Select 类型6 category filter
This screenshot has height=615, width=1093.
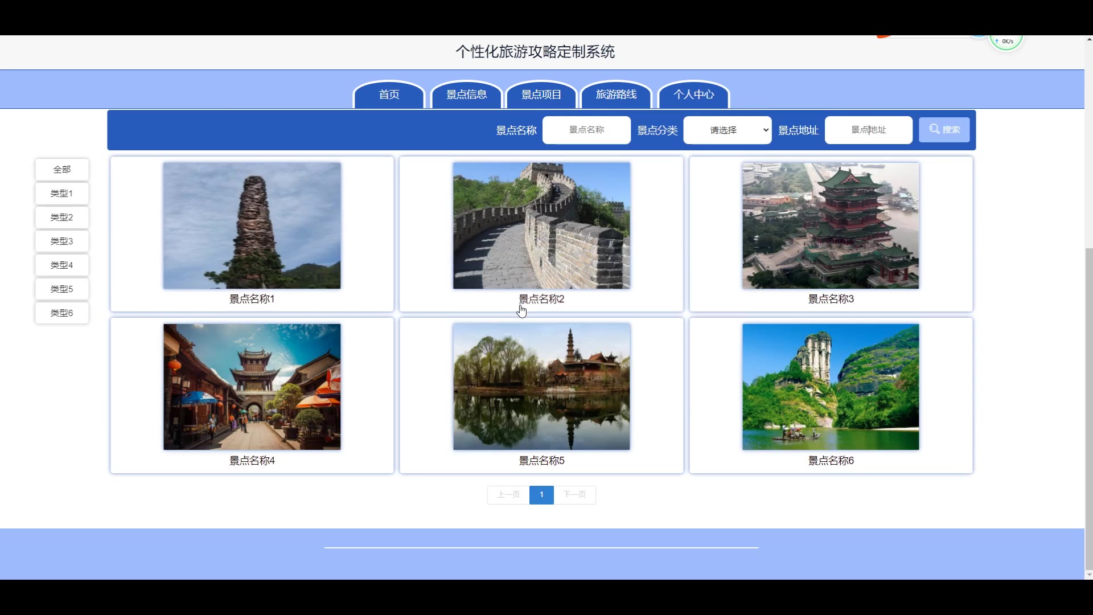62,313
